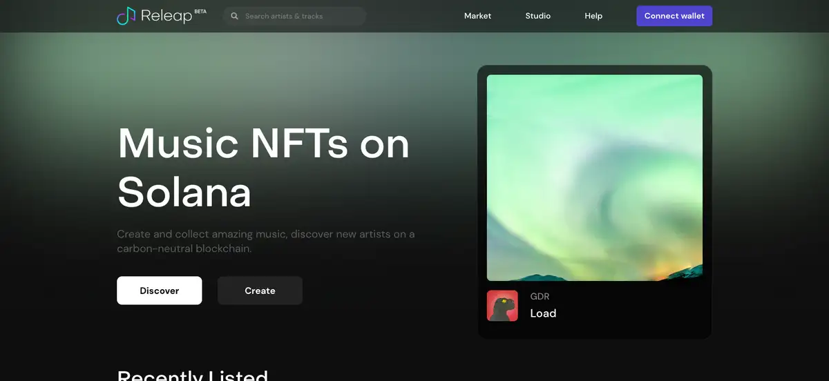Click the GDR red dinosaur avatar

click(502, 306)
